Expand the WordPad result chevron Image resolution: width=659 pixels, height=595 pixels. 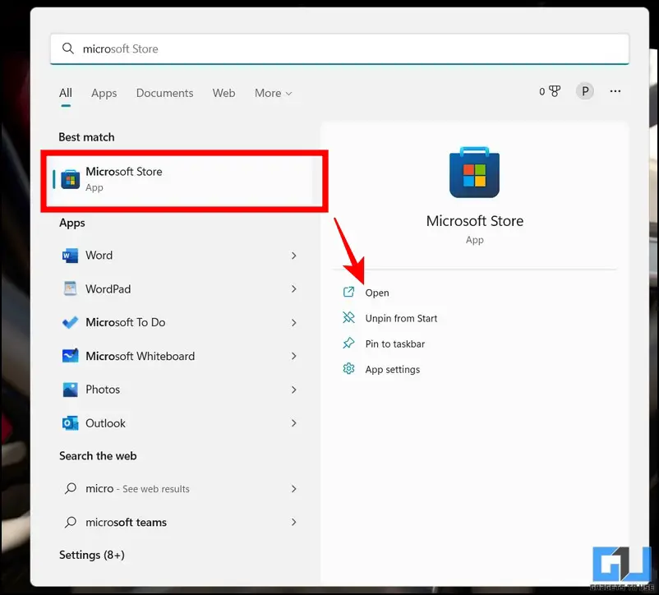tap(294, 288)
